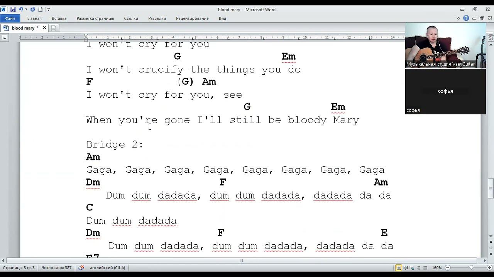The height and width of the screenshot is (277, 494).
Task: Click the 'E' chord at line end
Action: tap(384, 233)
